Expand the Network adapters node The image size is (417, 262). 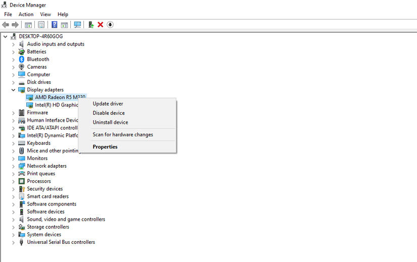[13, 167]
